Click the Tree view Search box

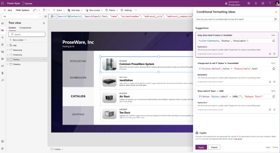(x=27, y=34)
